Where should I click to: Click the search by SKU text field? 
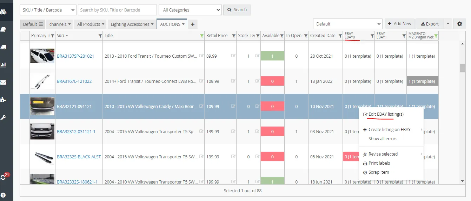tap(117, 10)
